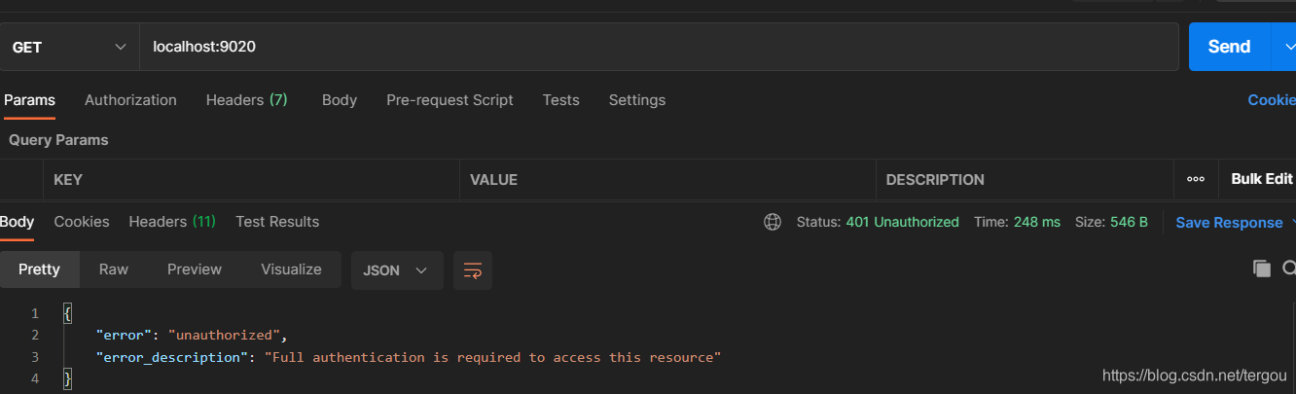This screenshot has width=1296, height=394.
Task: Open the response Headers (11) tab
Action: (x=172, y=222)
